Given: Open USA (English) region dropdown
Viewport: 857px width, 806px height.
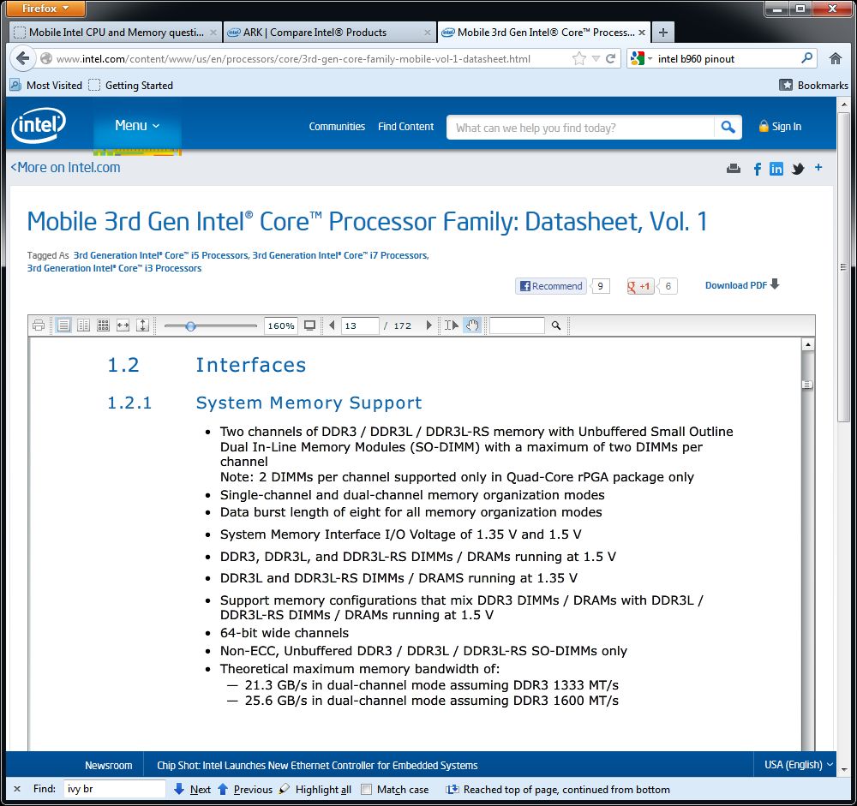Looking at the screenshot, I should [798, 765].
